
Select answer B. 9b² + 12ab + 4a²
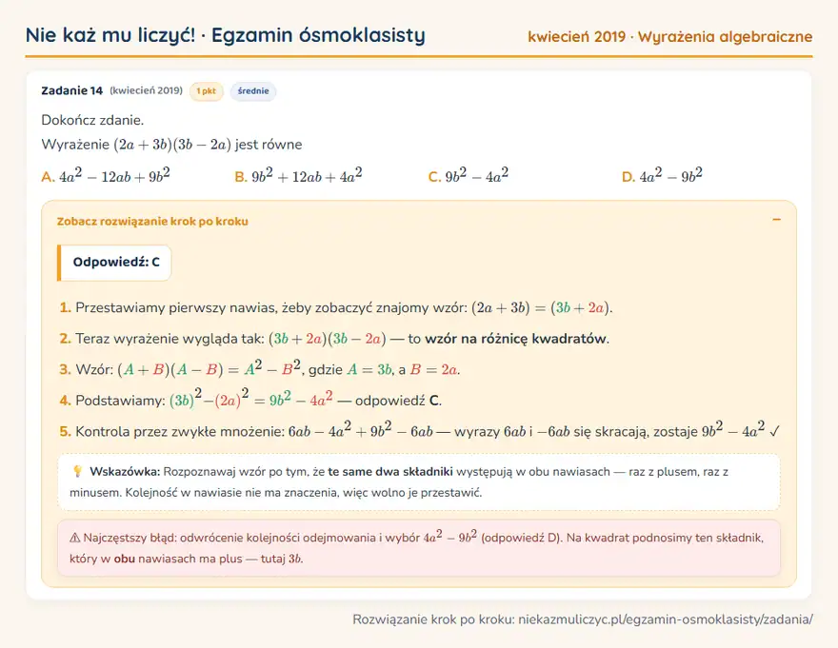tap(298, 175)
